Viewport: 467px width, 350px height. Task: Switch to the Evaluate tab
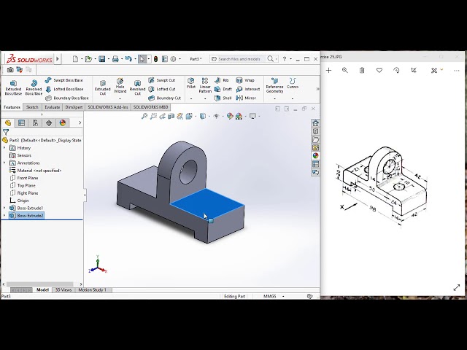52,107
